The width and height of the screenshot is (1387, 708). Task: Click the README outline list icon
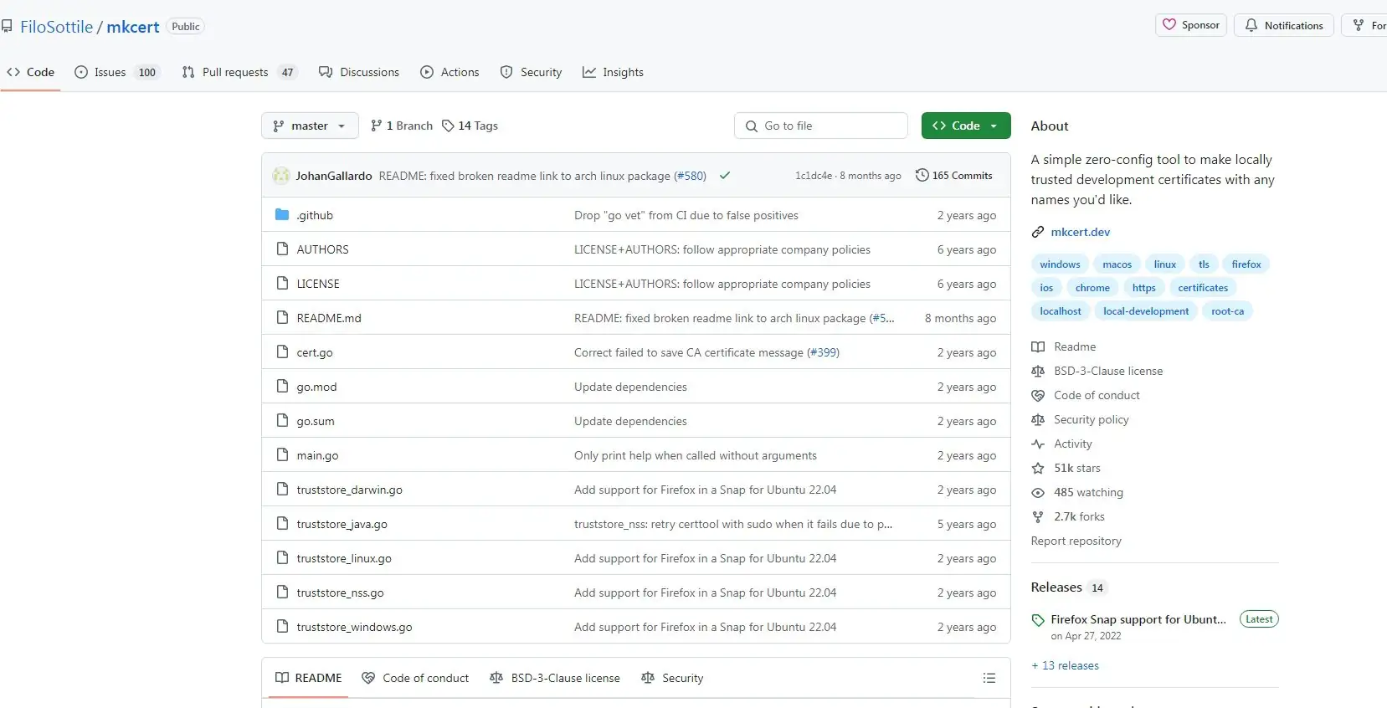[x=989, y=678]
